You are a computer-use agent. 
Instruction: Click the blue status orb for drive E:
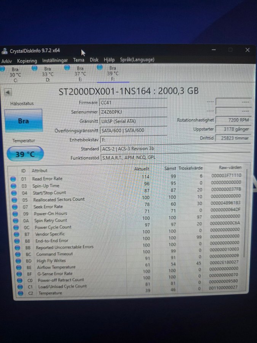pos(67,68)
